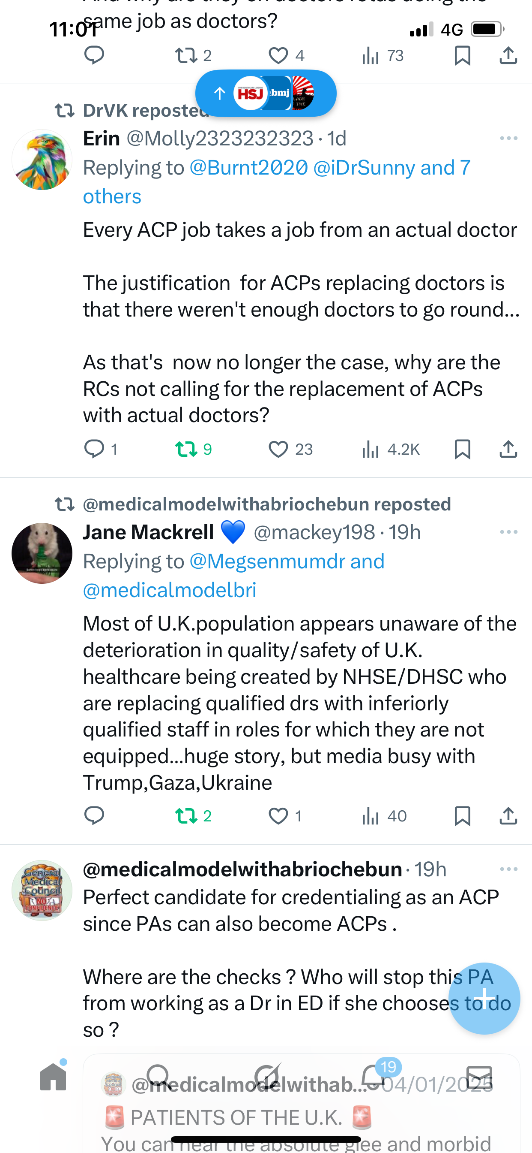
Task: Reply to Jane Mackrell's tweet
Action: (x=94, y=816)
